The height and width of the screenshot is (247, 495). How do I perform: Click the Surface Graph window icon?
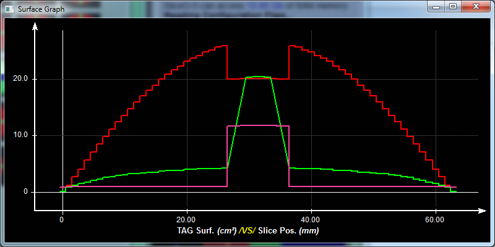(x=9, y=9)
